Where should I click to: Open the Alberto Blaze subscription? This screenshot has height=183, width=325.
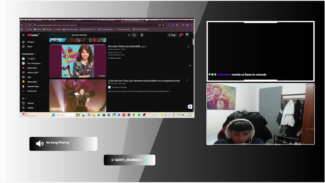tap(32, 82)
